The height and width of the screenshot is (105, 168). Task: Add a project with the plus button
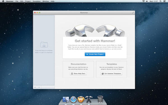[x=35, y=87]
